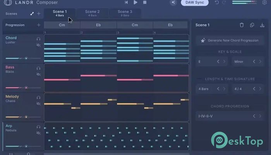Image resolution: width=271 pixels, height=155 pixels.
Task: Add a new scene with the plus icon
Action: point(38,14)
